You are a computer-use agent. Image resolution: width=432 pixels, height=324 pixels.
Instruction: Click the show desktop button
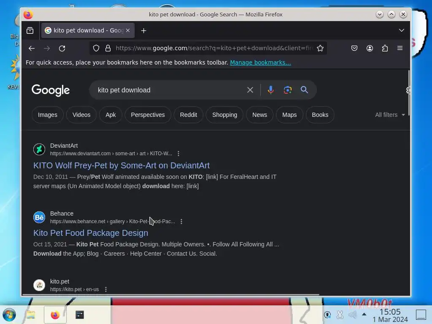(x=421, y=315)
